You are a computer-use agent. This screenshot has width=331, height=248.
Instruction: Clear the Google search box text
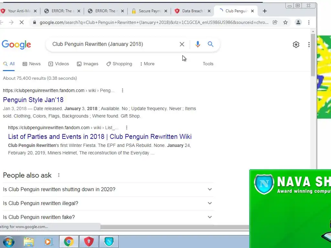pos(182,44)
